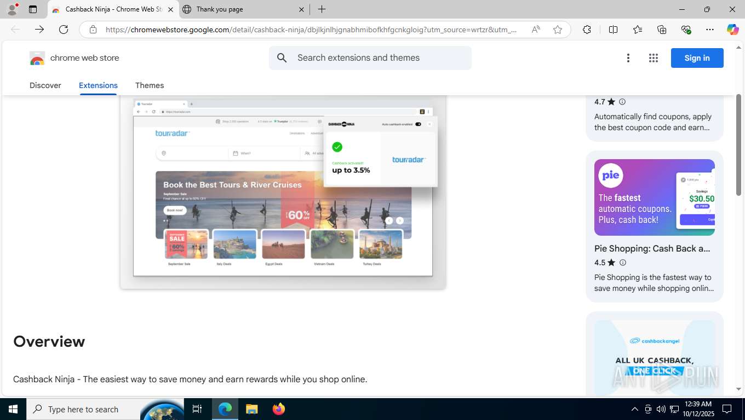Image resolution: width=745 pixels, height=420 pixels.
Task: Open Pie Shopping promo image
Action: click(x=655, y=197)
